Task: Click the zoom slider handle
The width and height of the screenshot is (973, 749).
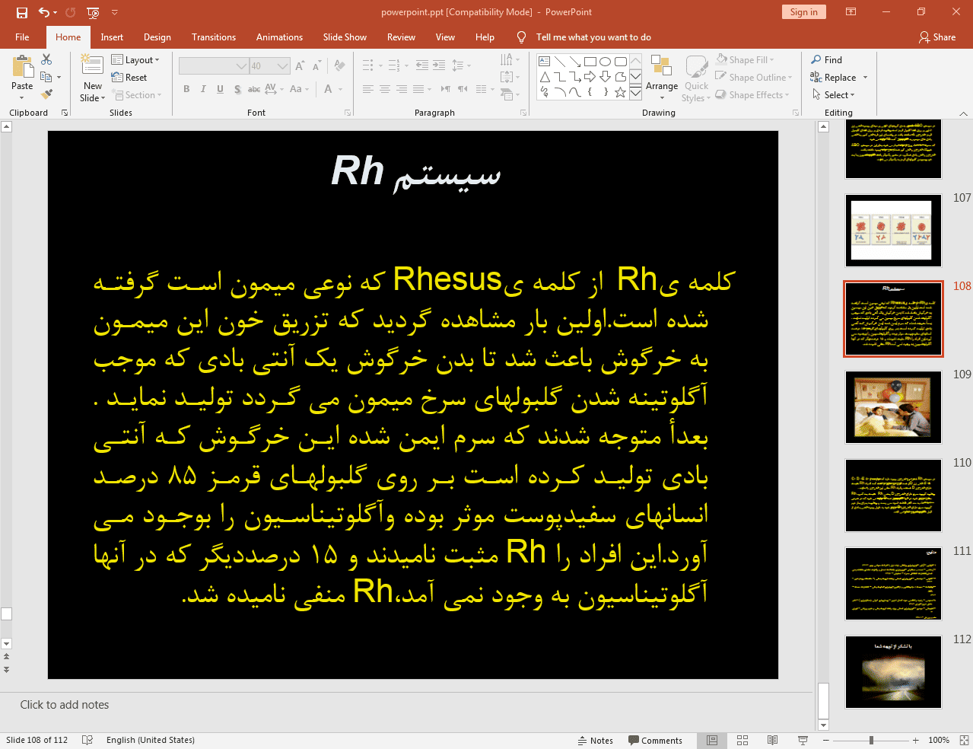Action: tap(871, 740)
